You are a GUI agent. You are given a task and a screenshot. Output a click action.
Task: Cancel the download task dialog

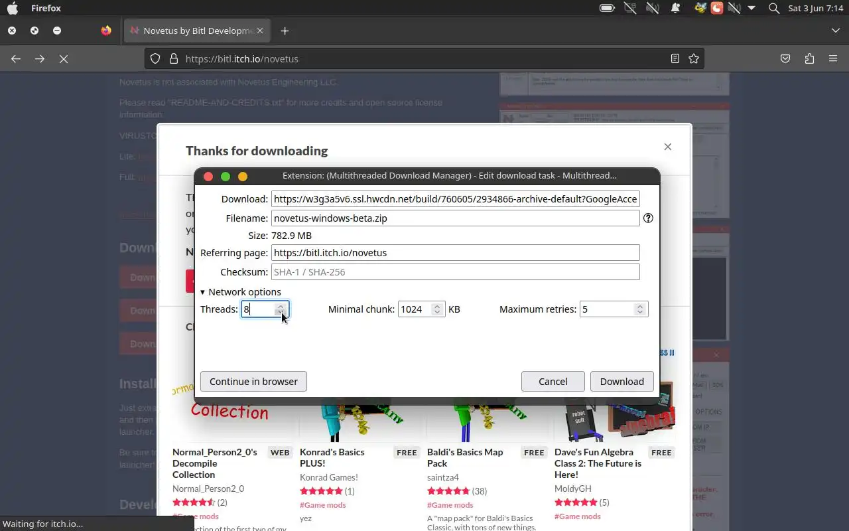(x=553, y=381)
